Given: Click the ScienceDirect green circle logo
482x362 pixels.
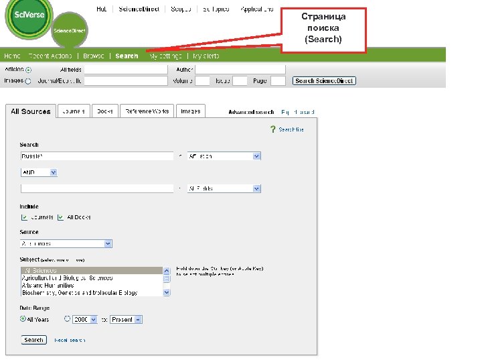Looking at the screenshot, I should click(x=70, y=30).
